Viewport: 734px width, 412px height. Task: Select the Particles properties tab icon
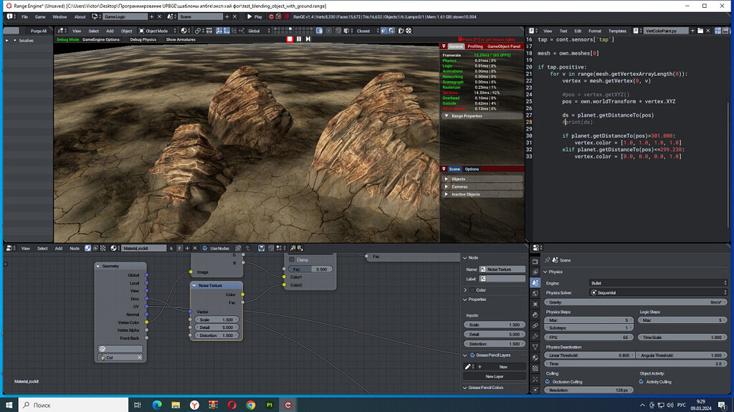pos(535,379)
